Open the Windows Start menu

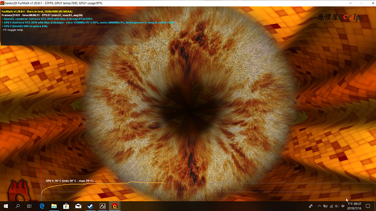pos(6,206)
